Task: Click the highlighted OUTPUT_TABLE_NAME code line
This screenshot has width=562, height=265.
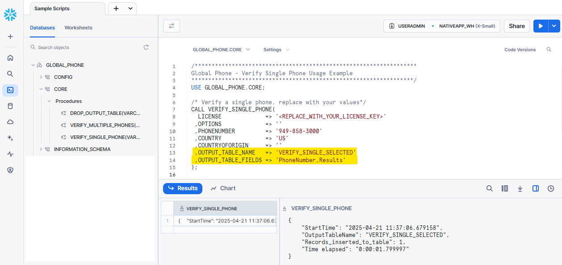Action: (x=275, y=153)
